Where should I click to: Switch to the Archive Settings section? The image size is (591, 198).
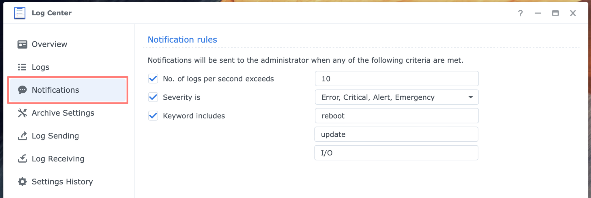click(x=63, y=113)
